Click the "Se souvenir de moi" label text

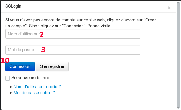point(30,78)
